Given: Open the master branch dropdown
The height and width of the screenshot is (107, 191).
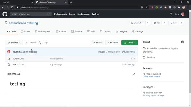Looking at the screenshot, I should pos(14,43).
